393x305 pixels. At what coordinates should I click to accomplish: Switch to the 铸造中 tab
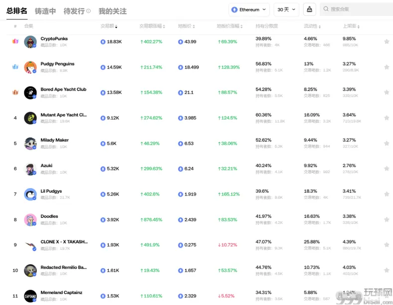45,11
